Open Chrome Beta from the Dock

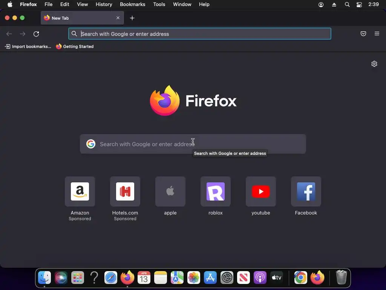(x=300, y=278)
